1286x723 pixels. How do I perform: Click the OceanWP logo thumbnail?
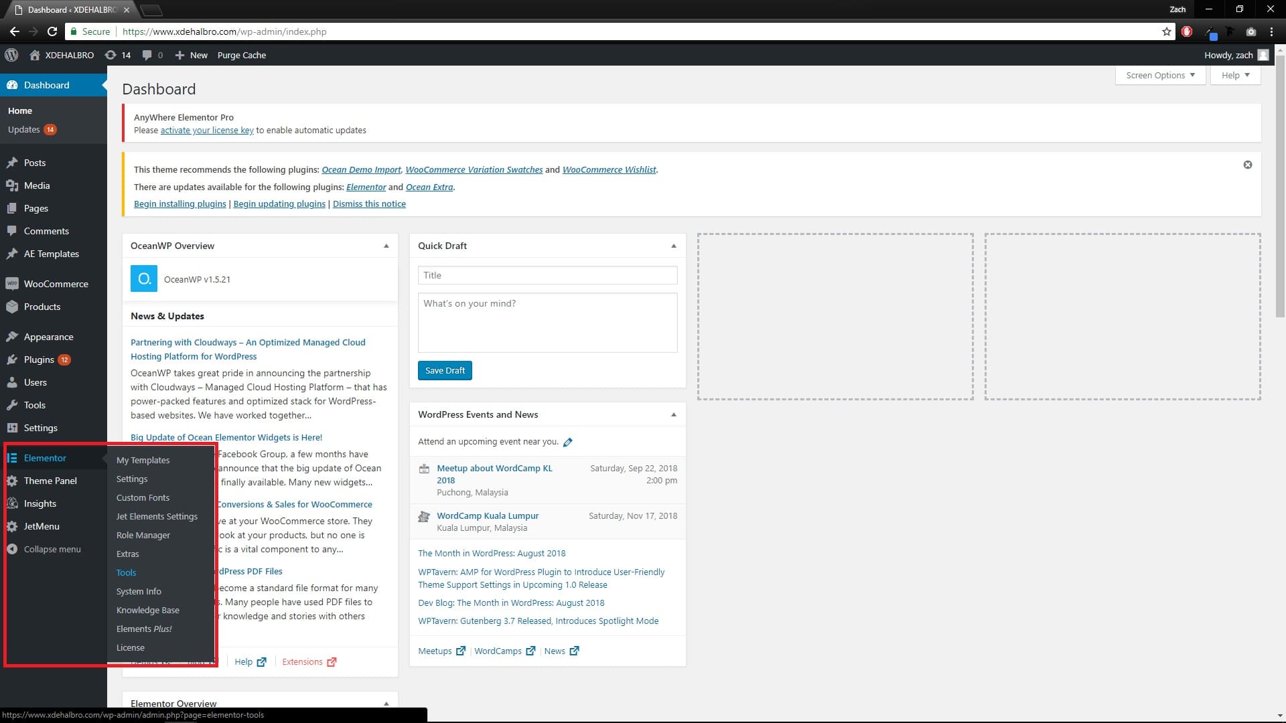(x=144, y=278)
